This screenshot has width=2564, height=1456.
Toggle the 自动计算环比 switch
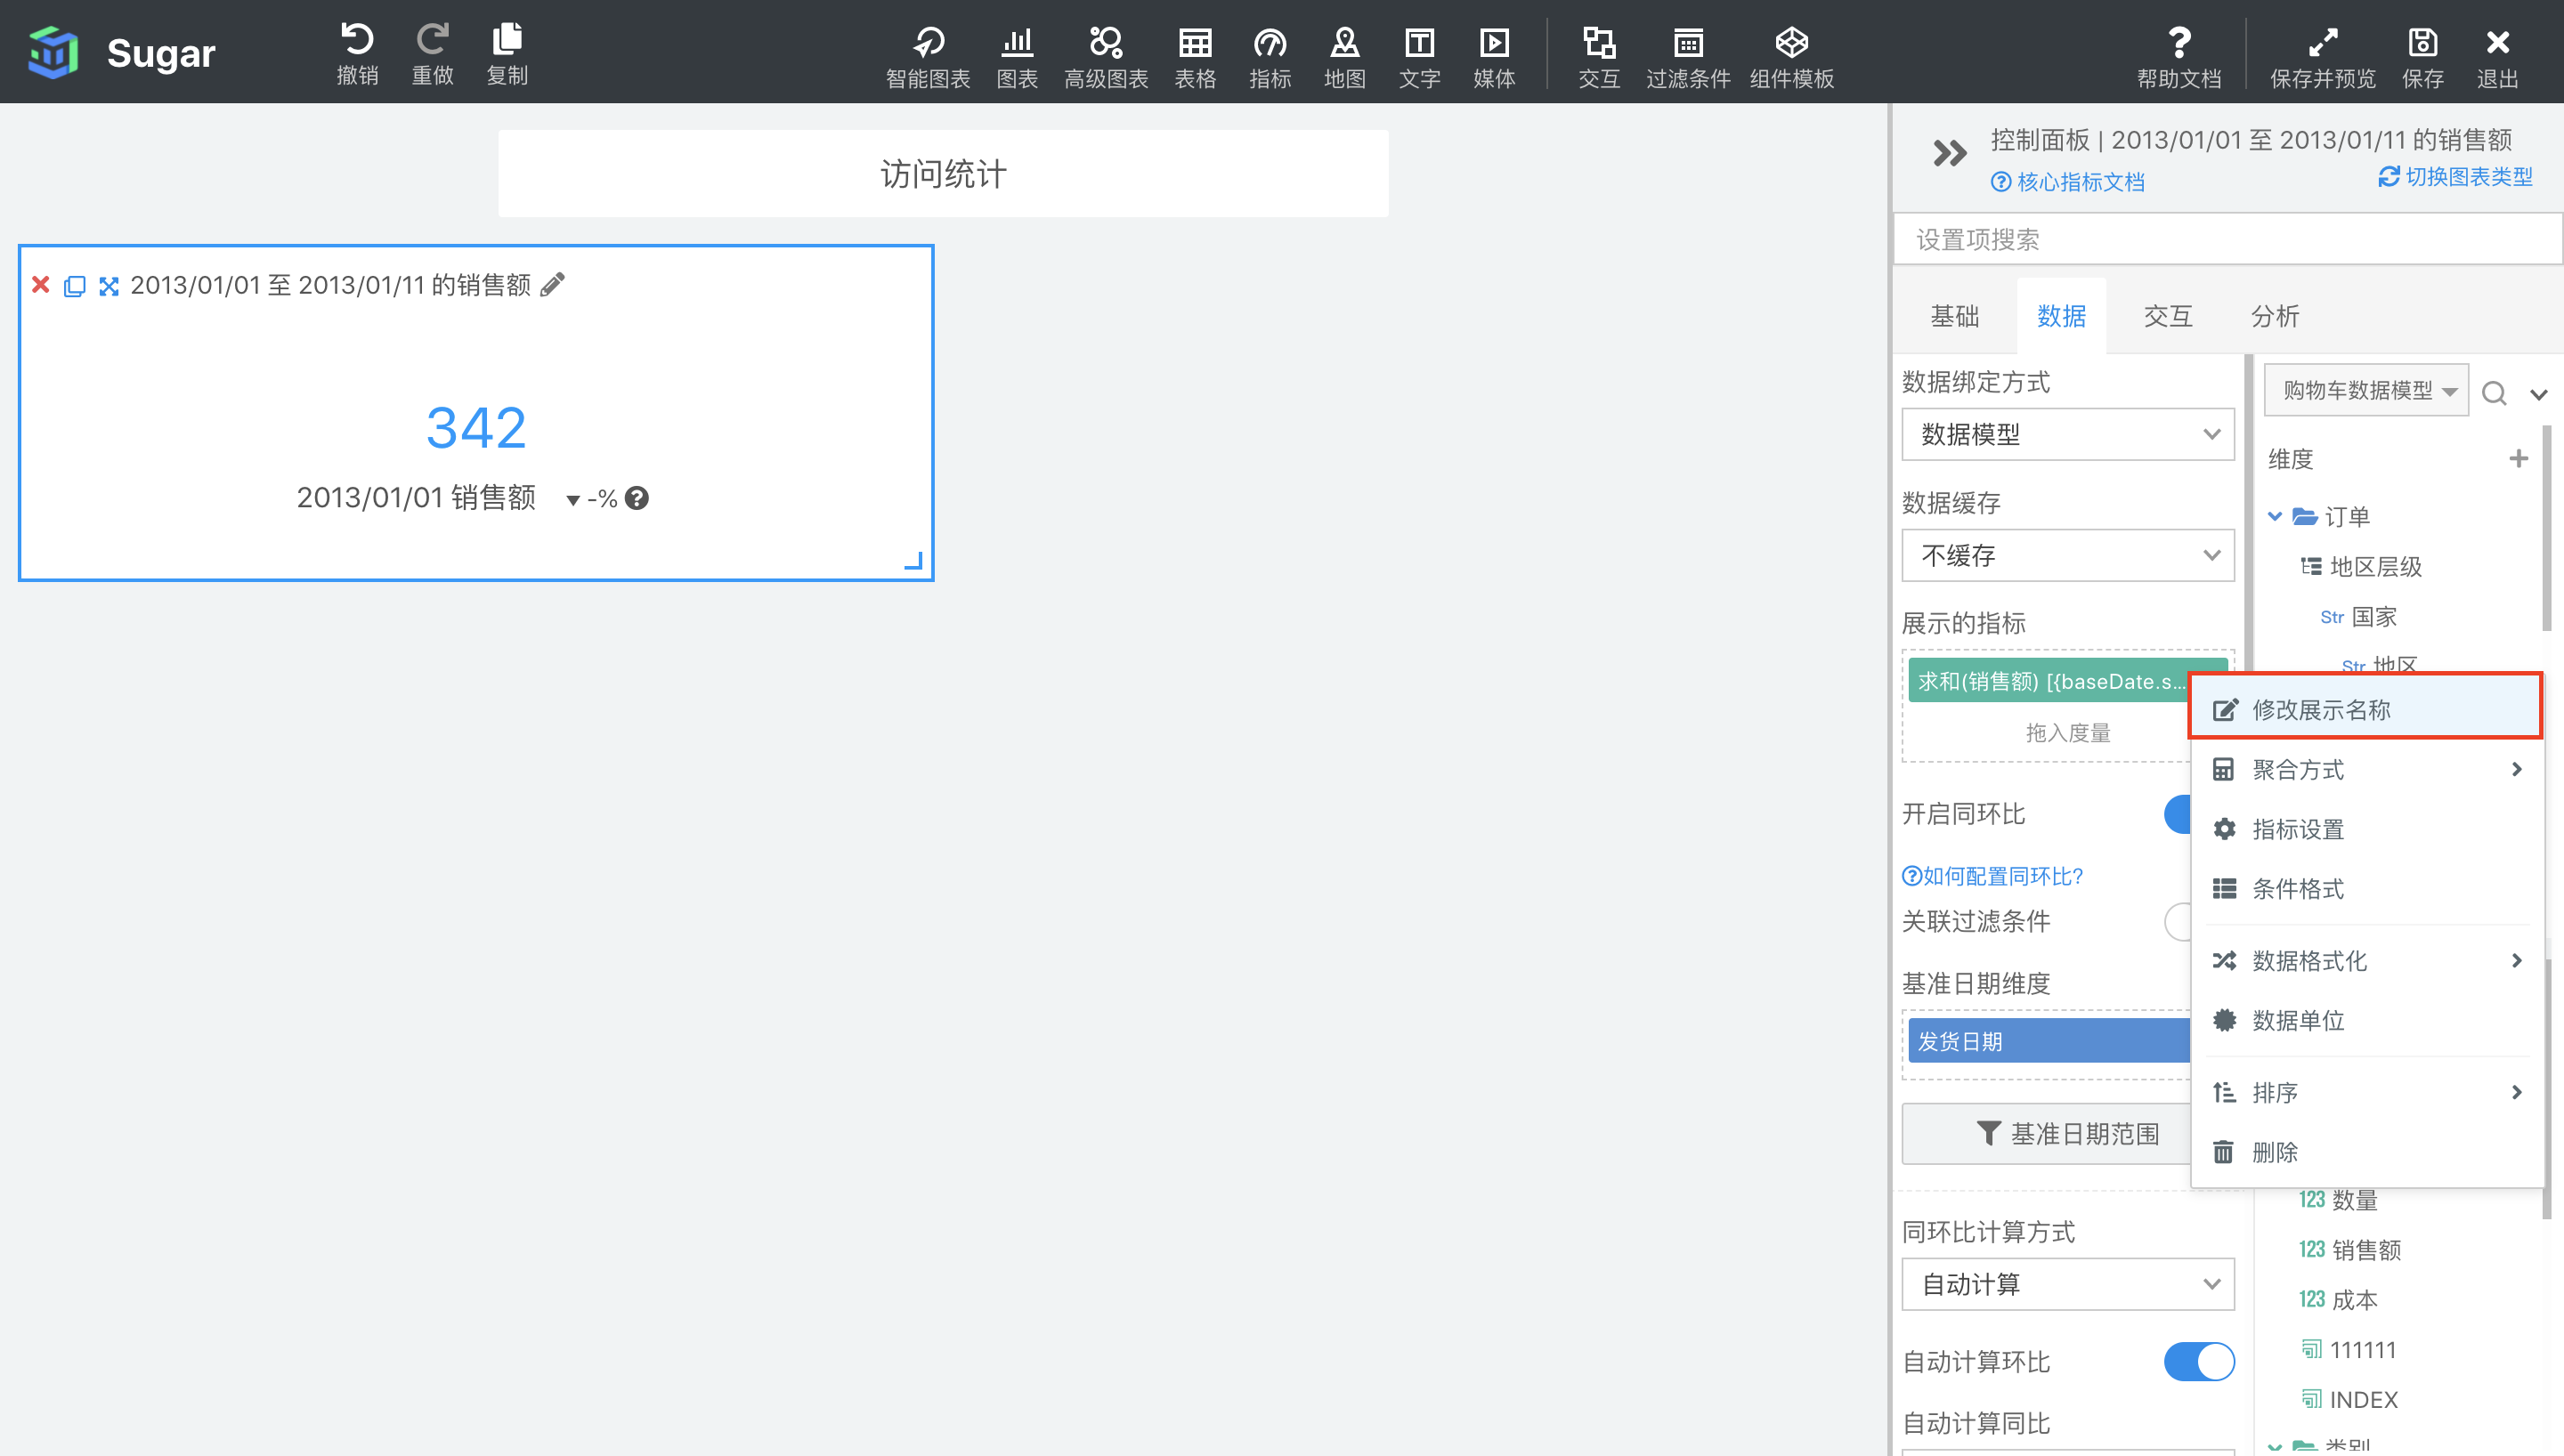(2199, 1361)
